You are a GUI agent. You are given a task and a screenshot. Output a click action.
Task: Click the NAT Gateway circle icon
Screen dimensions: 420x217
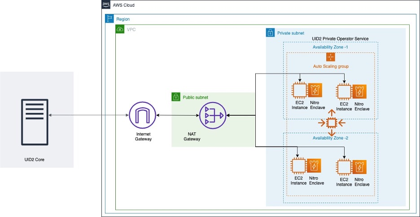coord(213,115)
